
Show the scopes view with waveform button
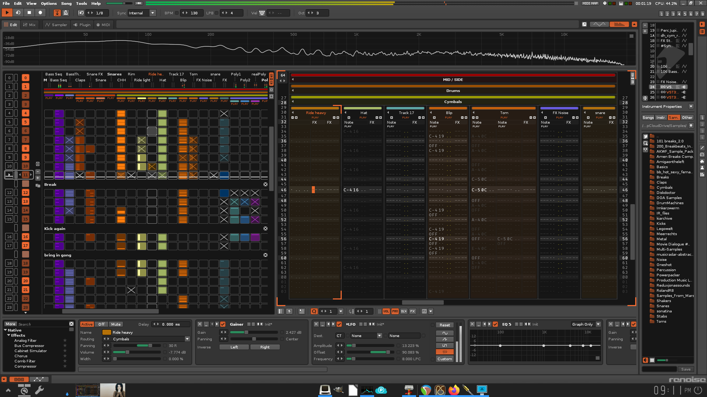[x=599, y=24]
